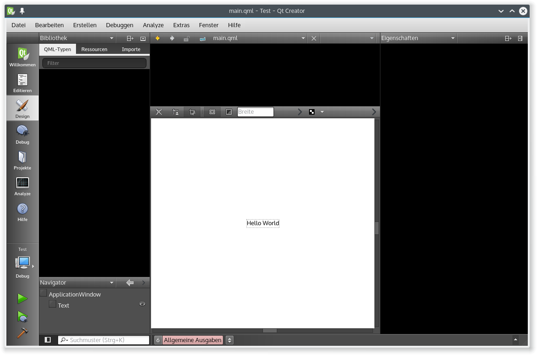Image resolution: width=537 pixels, height=355 pixels.
Task: Build the project with hammer icon
Action: tap(22, 332)
